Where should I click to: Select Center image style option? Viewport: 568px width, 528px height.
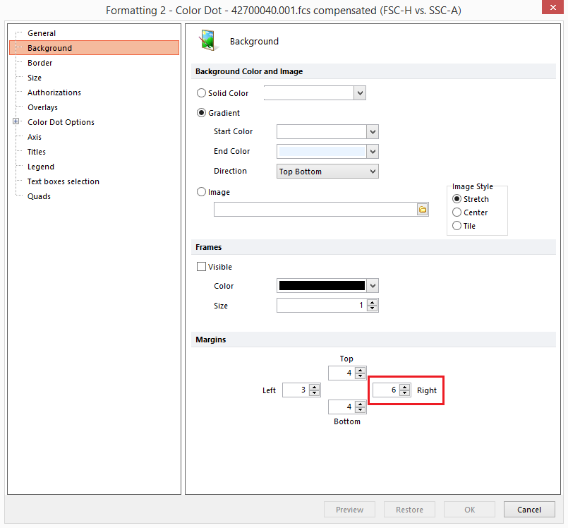tap(457, 212)
